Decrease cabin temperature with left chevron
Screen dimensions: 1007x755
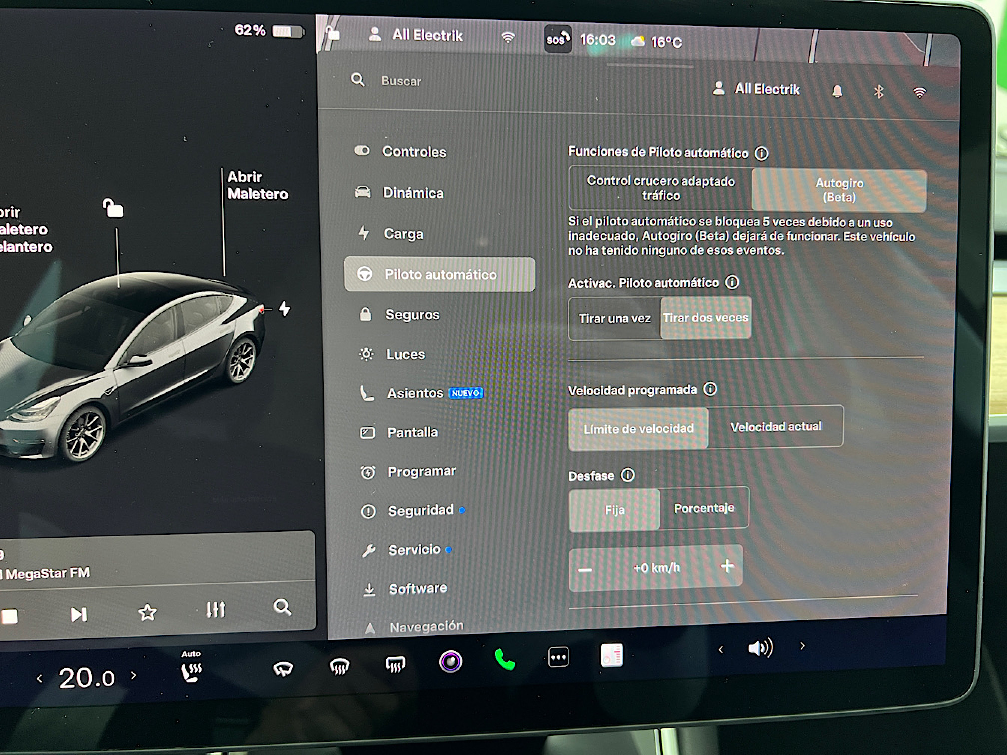click(39, 678)
